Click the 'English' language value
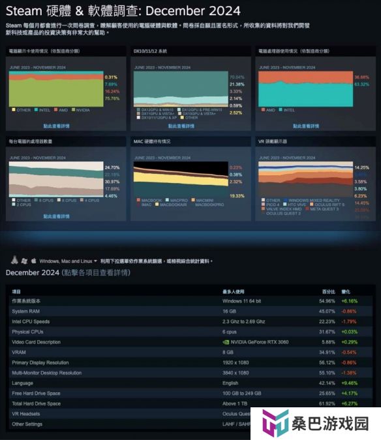The width and height of the screenshot is (381, 440). point(230,383)
